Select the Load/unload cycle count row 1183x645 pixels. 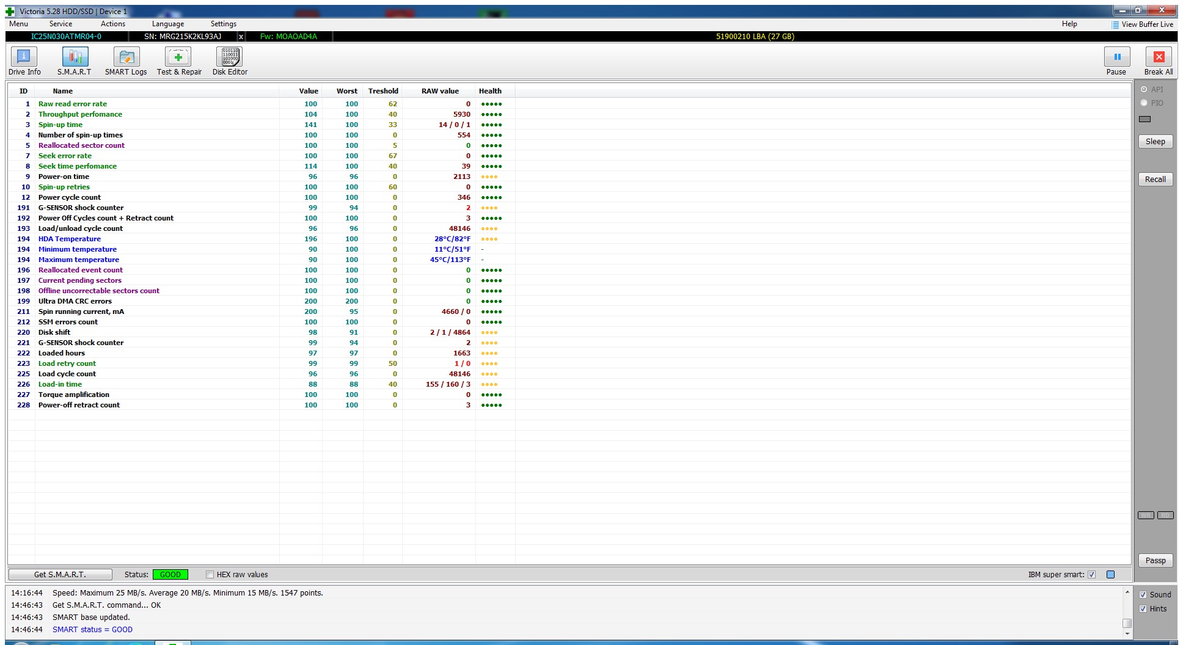(262, 228)
